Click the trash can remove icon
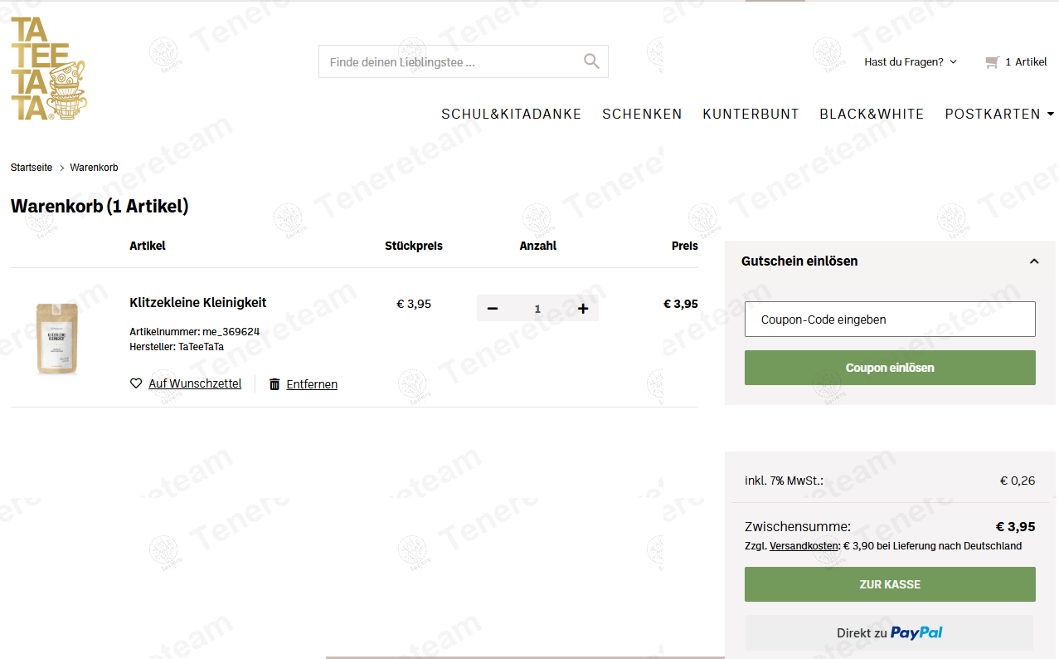 [x=274, y=384]
